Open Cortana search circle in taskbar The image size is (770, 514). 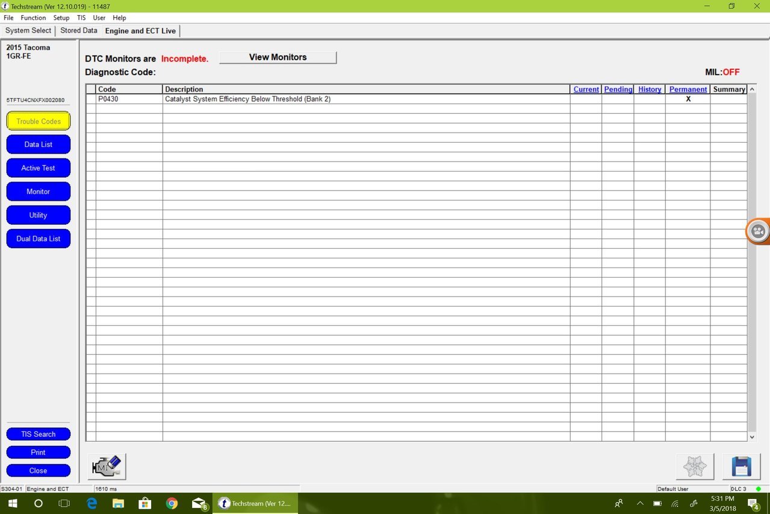tap(39, 503)
